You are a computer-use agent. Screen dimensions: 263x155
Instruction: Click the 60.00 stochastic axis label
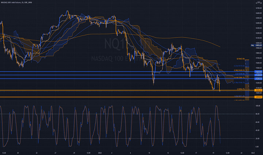[258, 122]
